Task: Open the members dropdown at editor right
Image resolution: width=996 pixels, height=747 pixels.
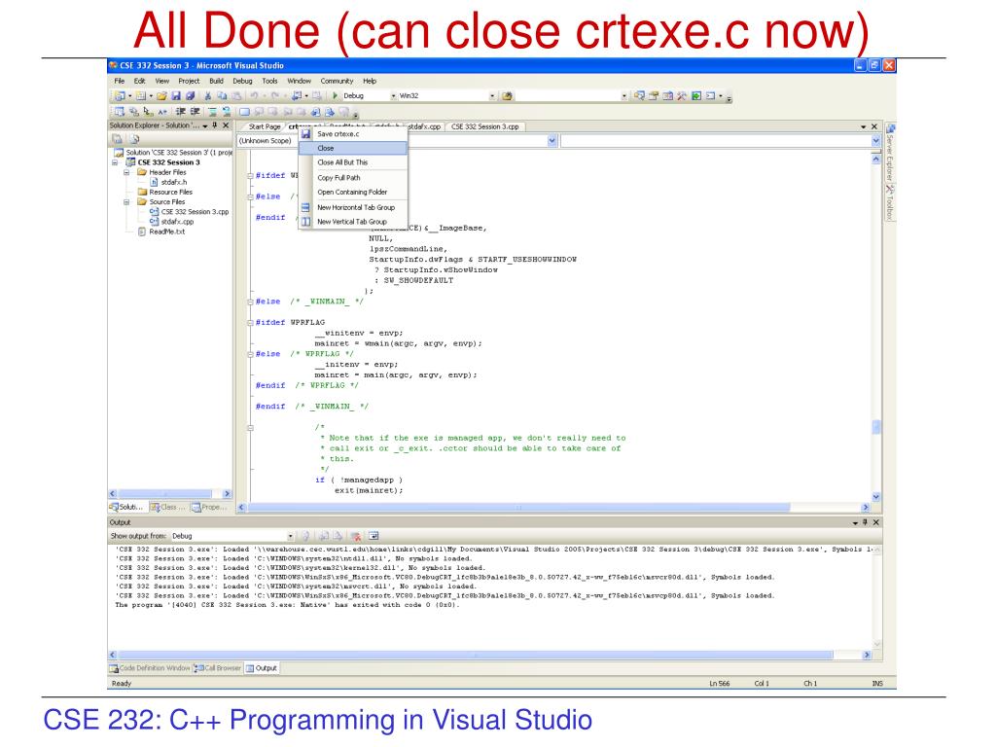Action: pyautogui.click(x=876, y=141)
